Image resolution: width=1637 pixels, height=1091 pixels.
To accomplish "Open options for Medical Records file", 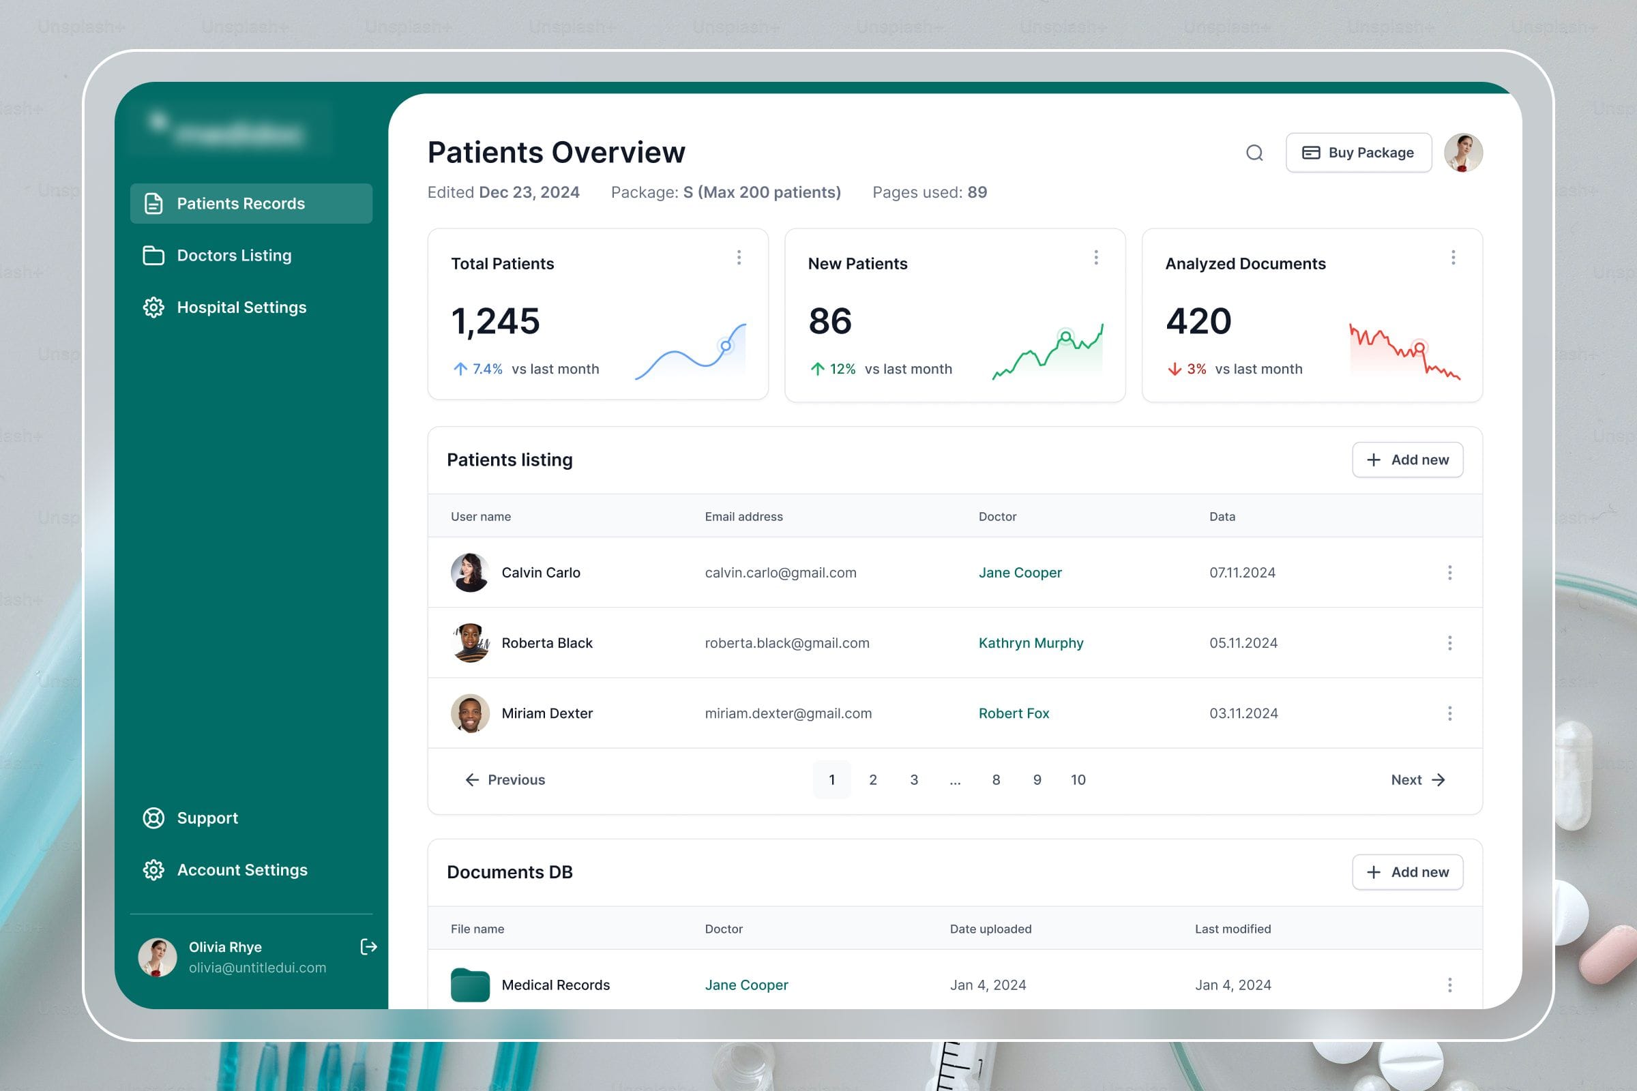I will pyautogui.click(x=1449, y=985).
